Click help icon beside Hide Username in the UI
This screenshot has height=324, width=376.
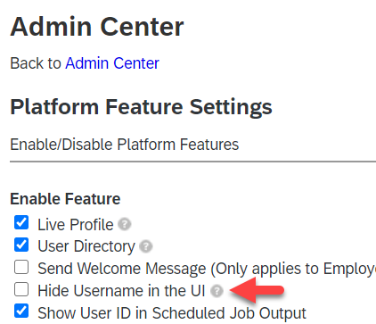click(x=217, y=291)
